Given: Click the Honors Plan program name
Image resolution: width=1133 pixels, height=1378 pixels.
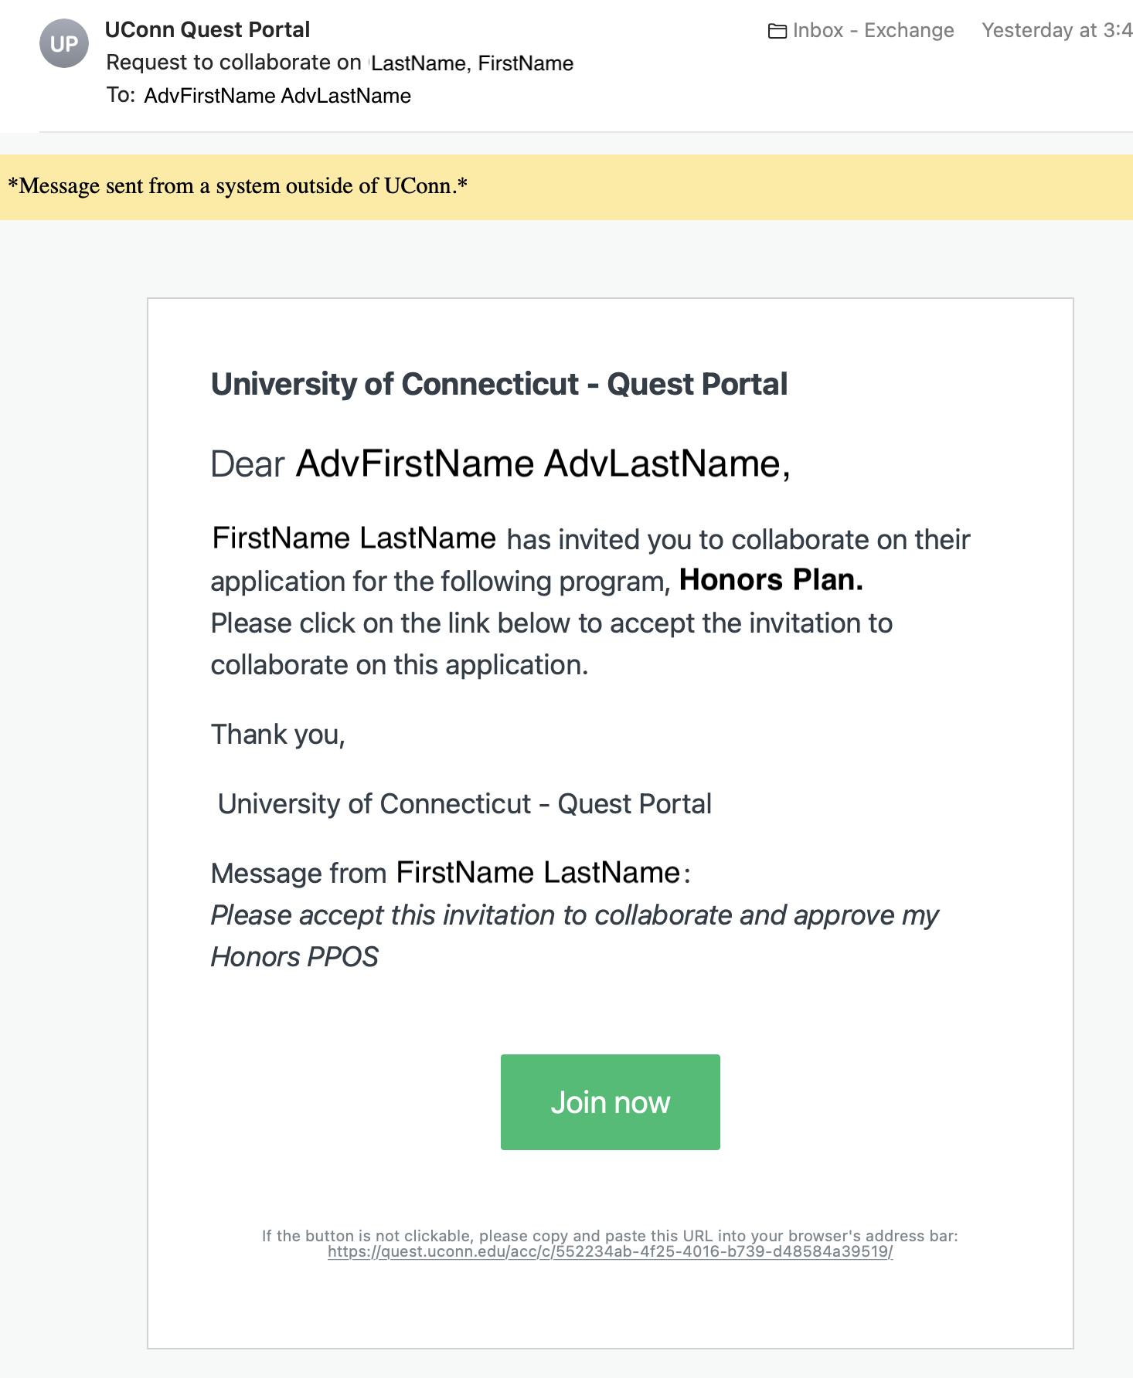Looking at the screenshot, I should click(770, 580).
